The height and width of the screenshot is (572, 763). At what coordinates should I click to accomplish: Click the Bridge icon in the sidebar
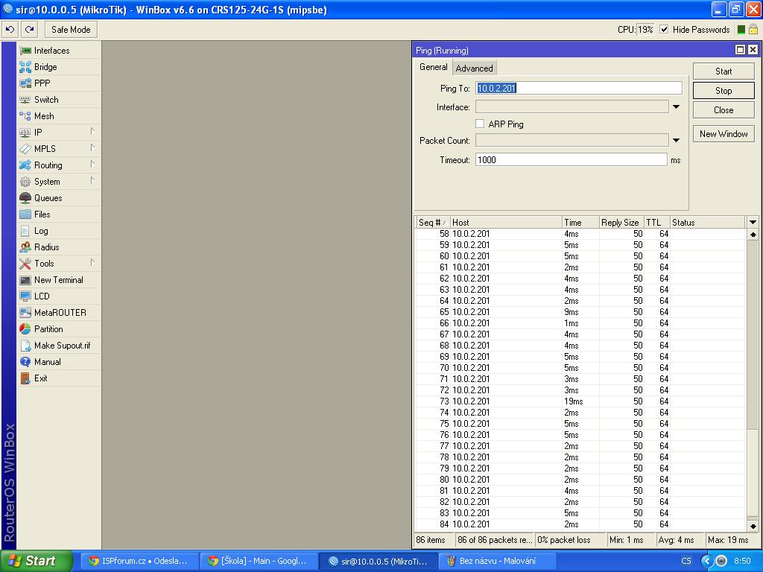[x=25, y=67]
